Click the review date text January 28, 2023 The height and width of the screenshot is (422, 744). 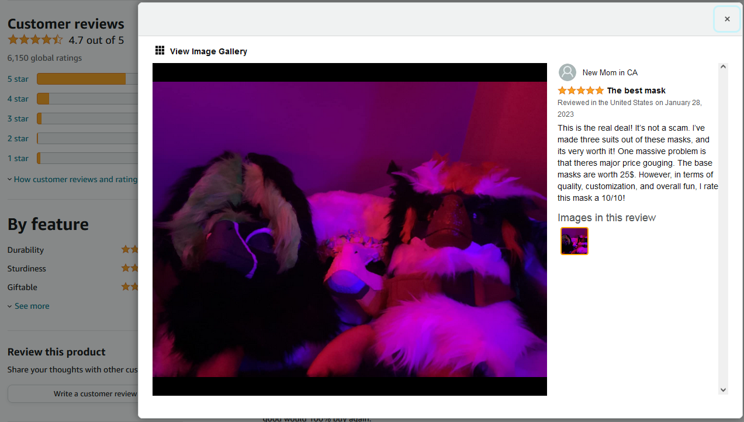[630, 108]
